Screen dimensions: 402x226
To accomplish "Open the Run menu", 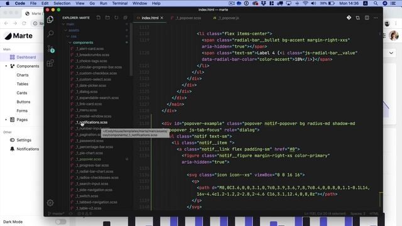I will click(x=103, y=3).
